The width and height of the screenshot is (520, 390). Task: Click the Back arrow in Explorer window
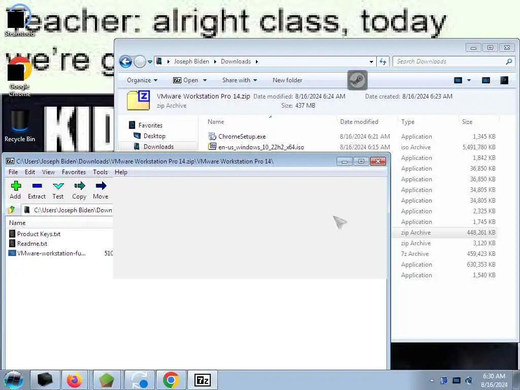tap(126, 61)
